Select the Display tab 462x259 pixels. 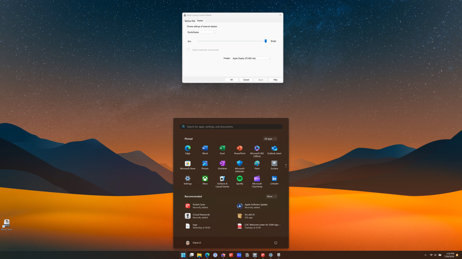click(x=200, y=21)
